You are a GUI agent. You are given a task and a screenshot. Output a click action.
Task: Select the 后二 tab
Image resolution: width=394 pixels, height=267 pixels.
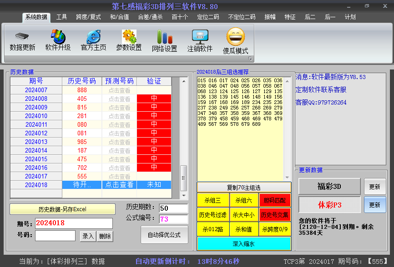pyautogui.click(x=310, y=17)
